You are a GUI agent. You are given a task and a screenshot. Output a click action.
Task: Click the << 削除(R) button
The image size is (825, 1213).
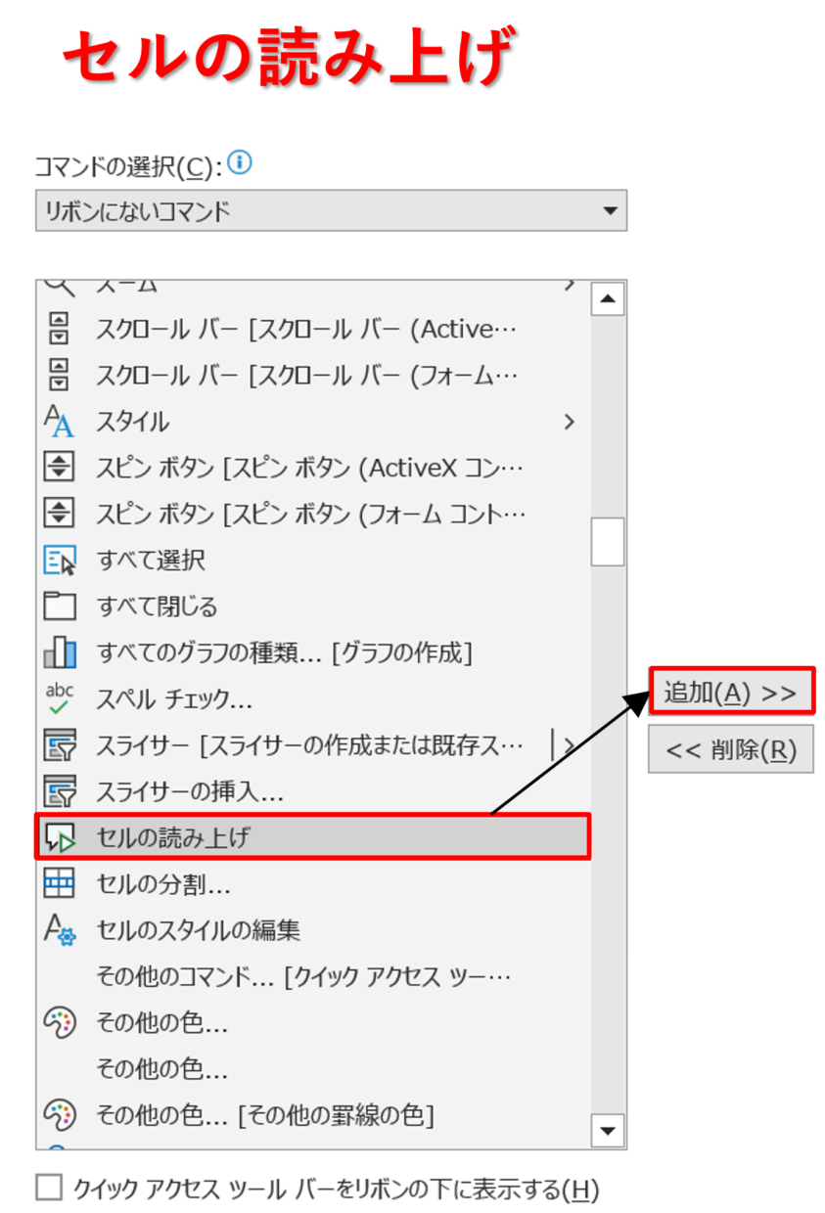point(730,749)
